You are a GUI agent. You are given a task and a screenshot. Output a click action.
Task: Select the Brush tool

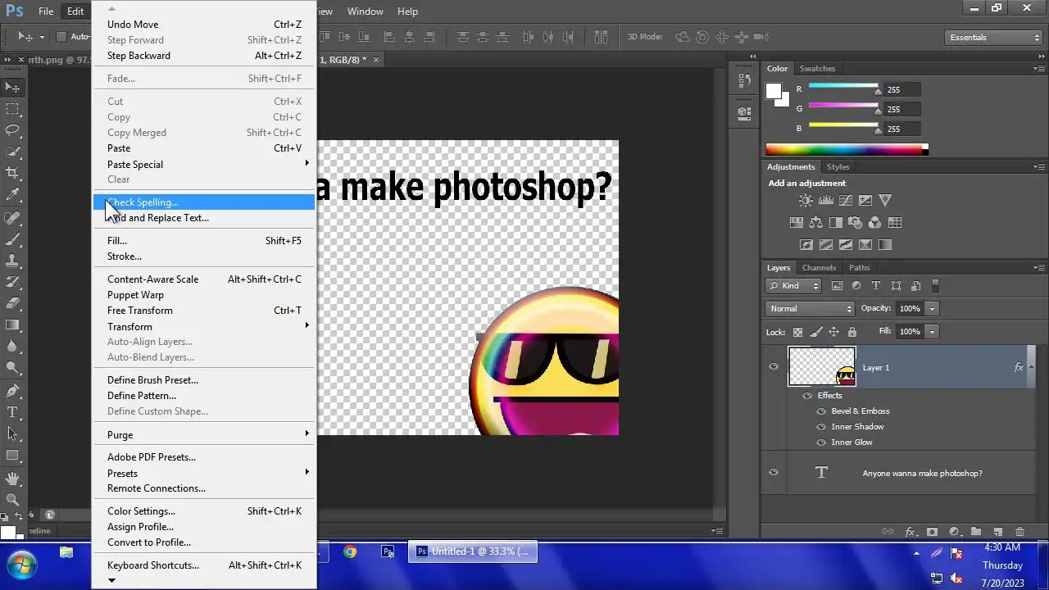point(12,239)
